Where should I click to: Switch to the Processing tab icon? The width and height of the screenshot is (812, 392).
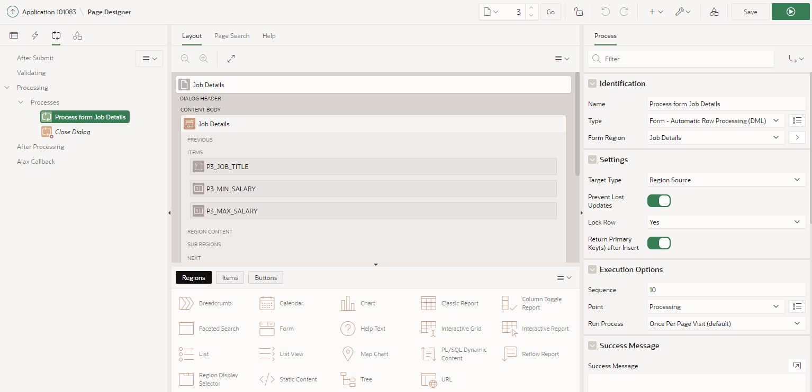point(56,35)
